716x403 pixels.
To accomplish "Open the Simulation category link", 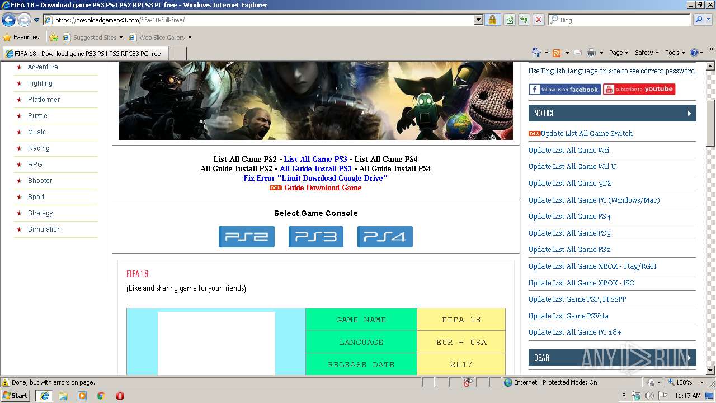I will point(44,229).
